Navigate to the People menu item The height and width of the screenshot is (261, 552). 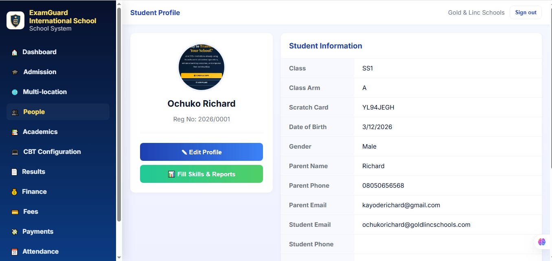(x=34, y=112)
